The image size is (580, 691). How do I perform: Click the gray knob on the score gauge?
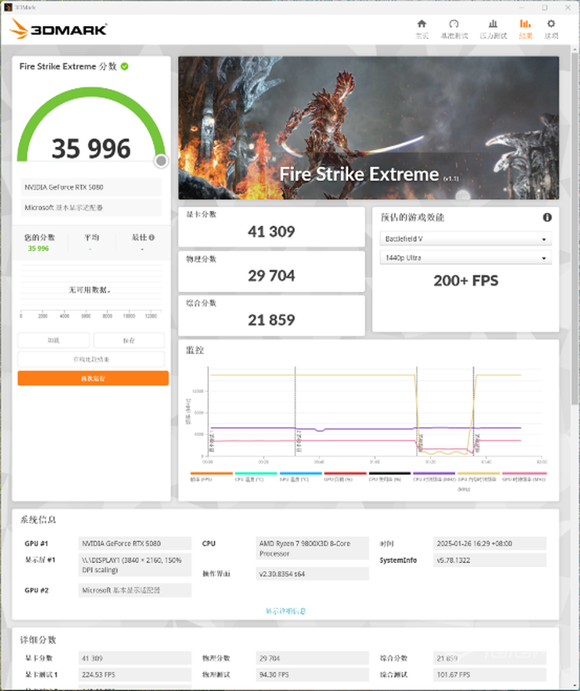(x=161, y=161)
